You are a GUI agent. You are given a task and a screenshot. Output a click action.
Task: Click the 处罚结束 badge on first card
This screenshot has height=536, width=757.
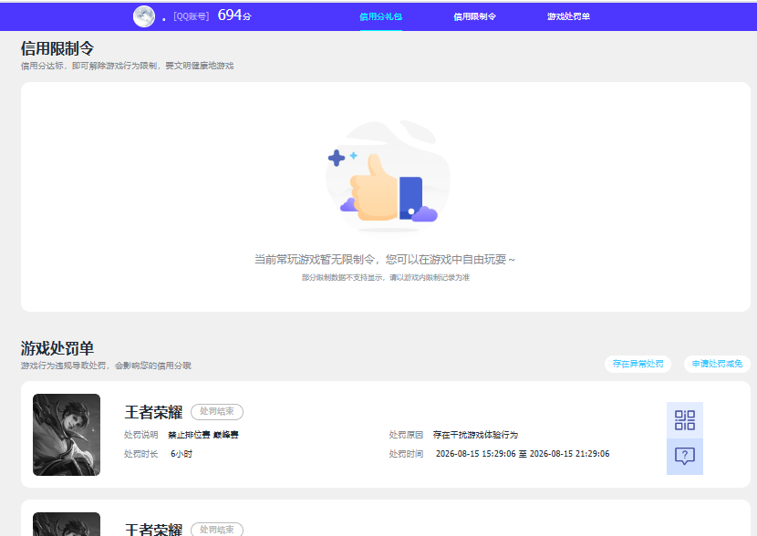pyautogui.click(x=217, y=411)
